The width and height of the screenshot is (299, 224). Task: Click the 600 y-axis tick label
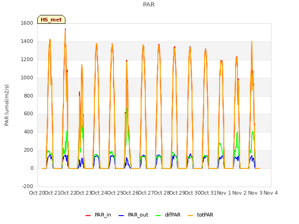pyautogui.click(x=28, y=114)
